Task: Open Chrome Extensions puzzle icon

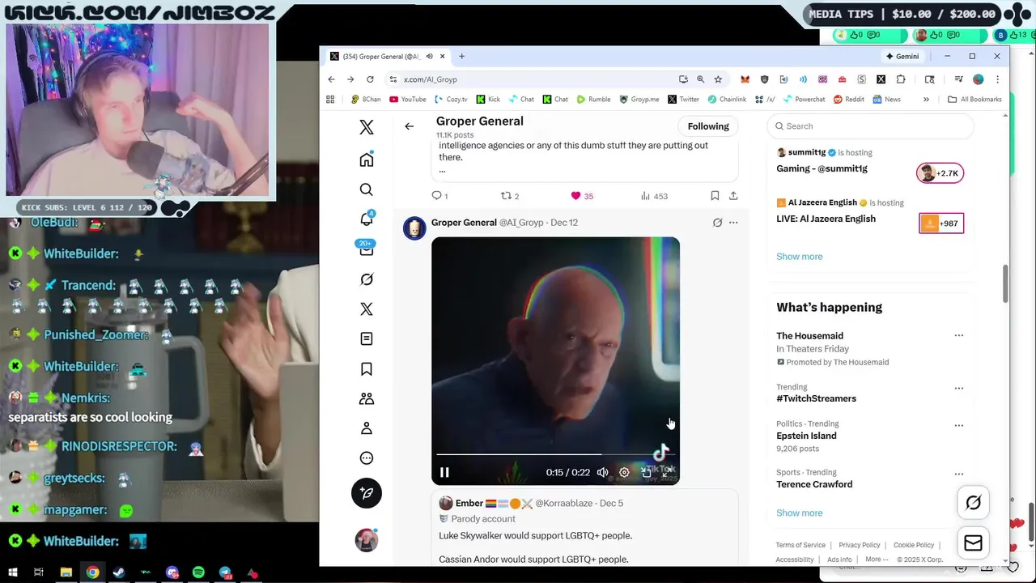Action: [x=900, y=79]
